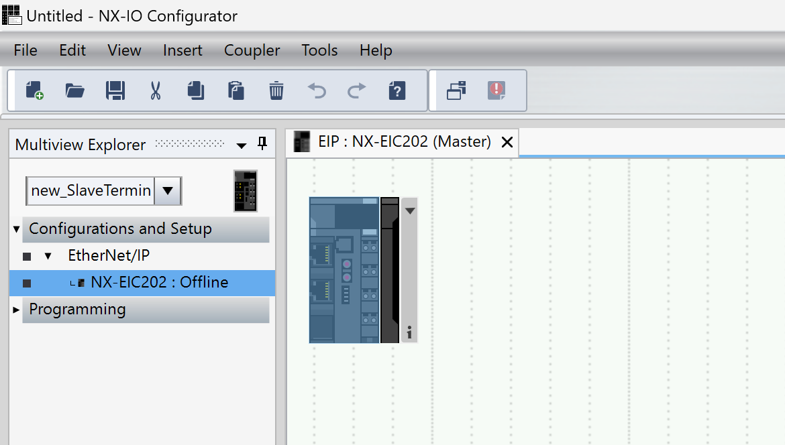785x445 pixels.
Task: Select NX-EIC202 : Offline tree item
Action: pos(159,283)
